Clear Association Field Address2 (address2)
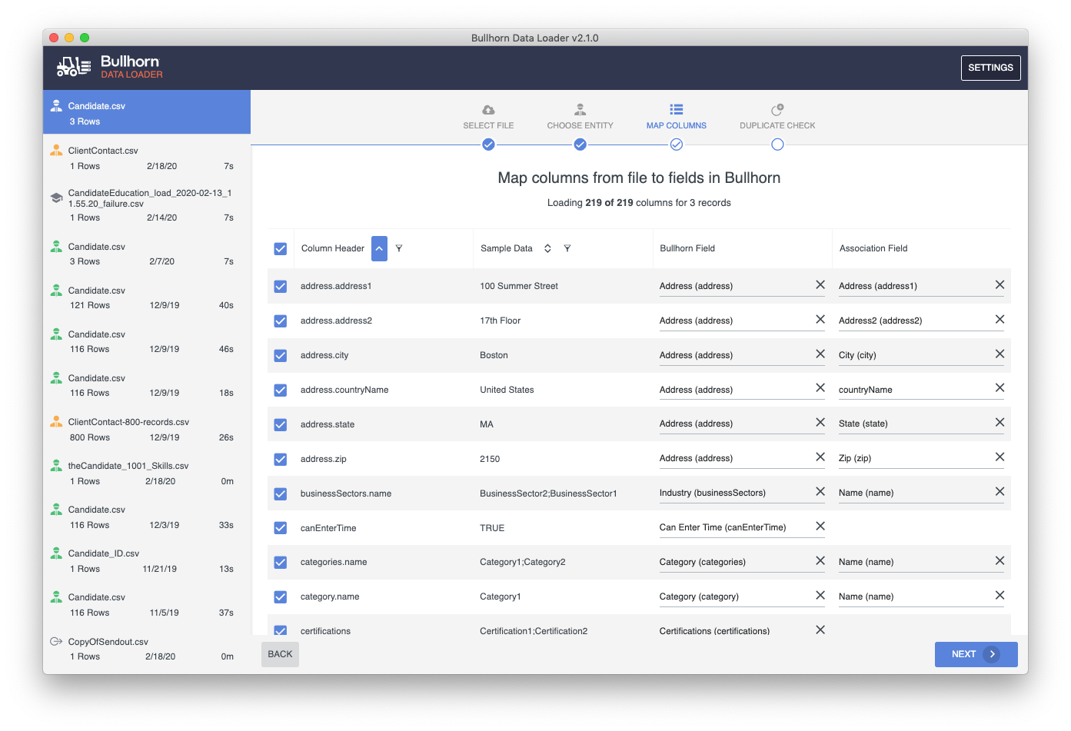 [x=999, y=320]
